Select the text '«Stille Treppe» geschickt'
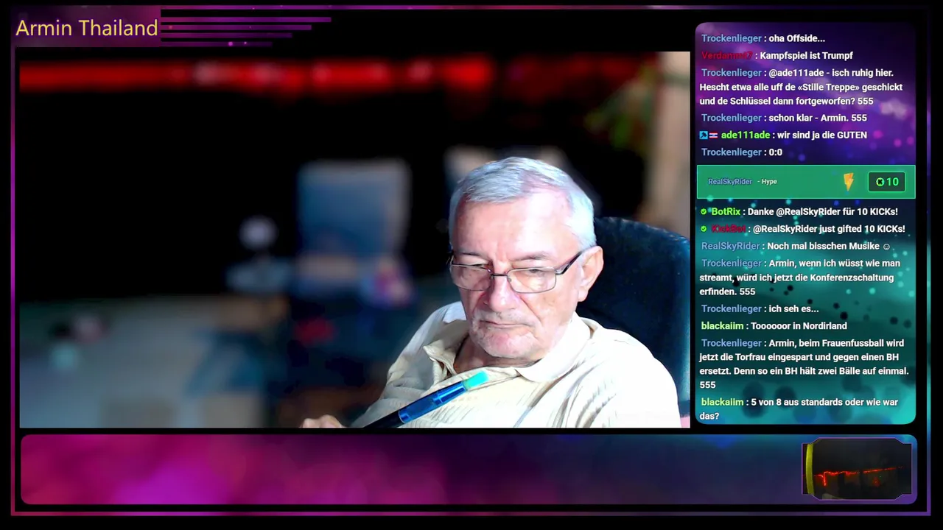Image resolution: width=943 pixels, height=530 pixels. [x=850, y=87]
